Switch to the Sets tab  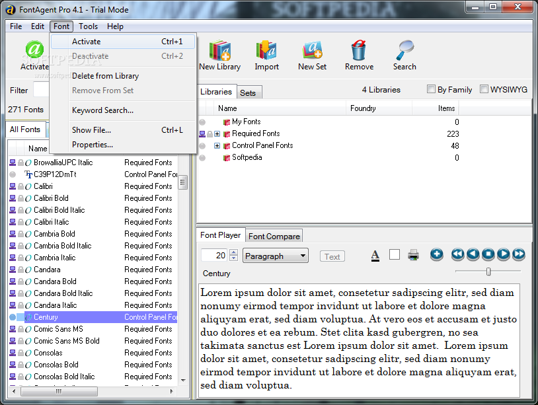pos(249,92)
